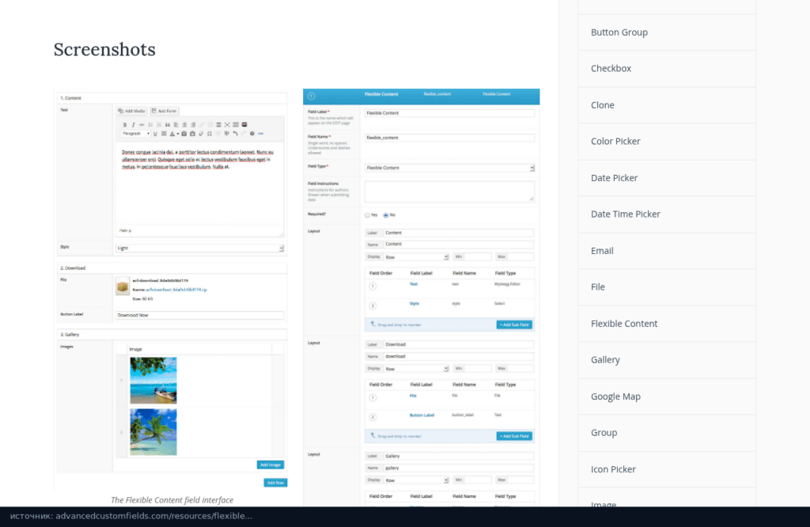
Task: Open the Gallery sidebar link
Action: 666,360
